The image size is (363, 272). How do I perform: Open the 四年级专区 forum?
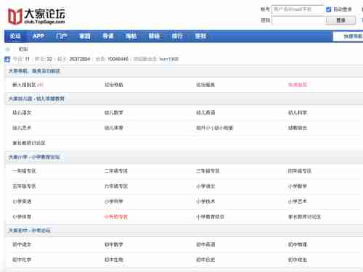300,171
